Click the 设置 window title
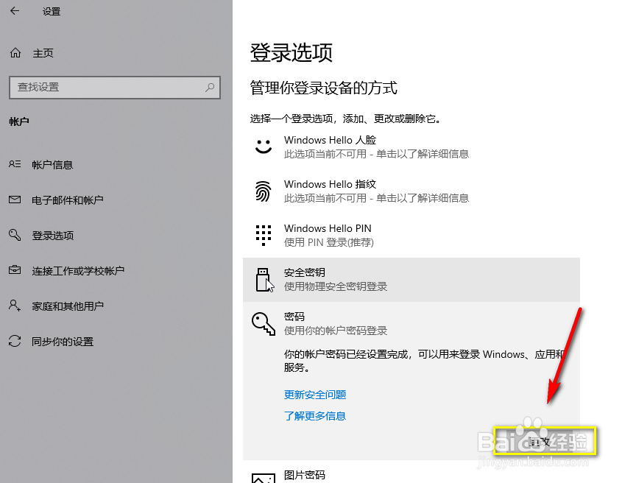This screenshot has width=622, height=483. (x=52, y=12)
